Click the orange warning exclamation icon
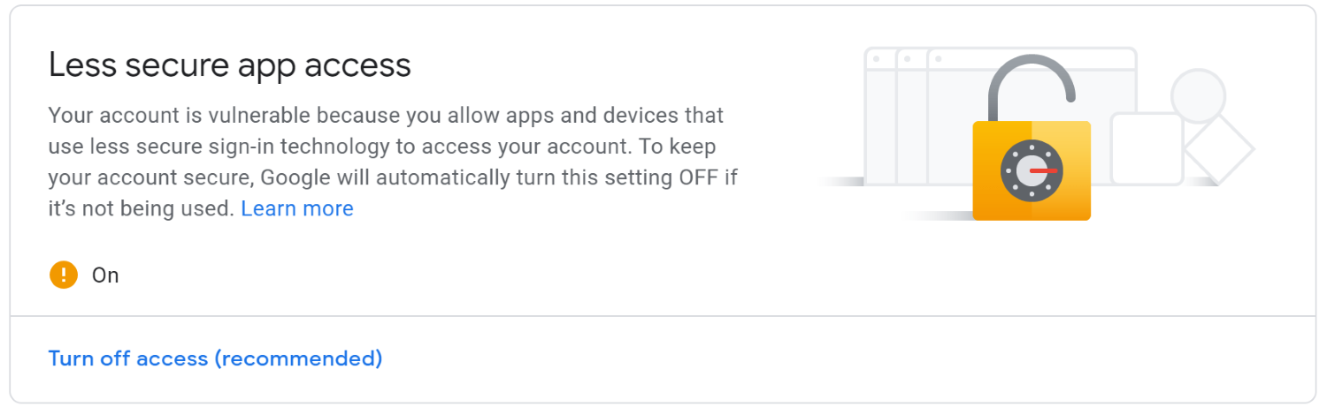This screenshot has width=1327, height=407. [x=64, y=275]
